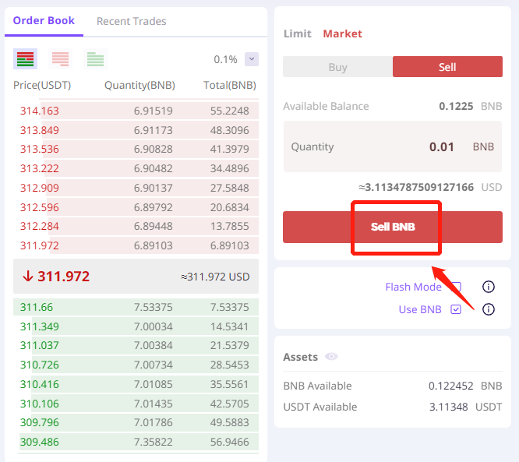Click total 55.2248 in the ask rows
The image size is (519, 462).
pyautogui.click(x=229, y=111)
